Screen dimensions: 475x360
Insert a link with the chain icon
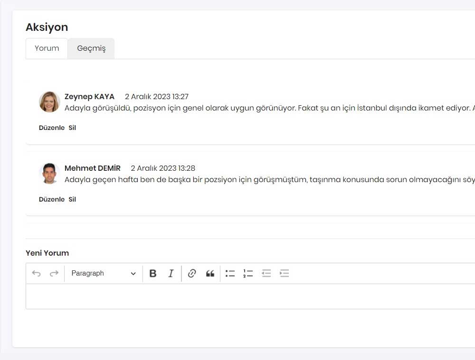(192, 274)
